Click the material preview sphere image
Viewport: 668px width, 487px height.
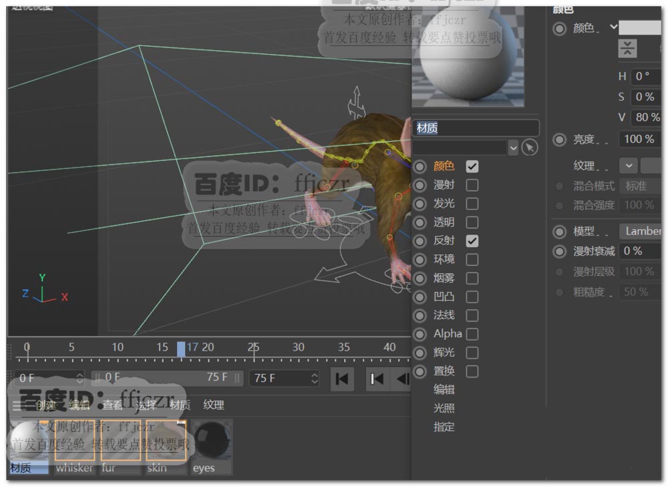[x=468, y=57]
